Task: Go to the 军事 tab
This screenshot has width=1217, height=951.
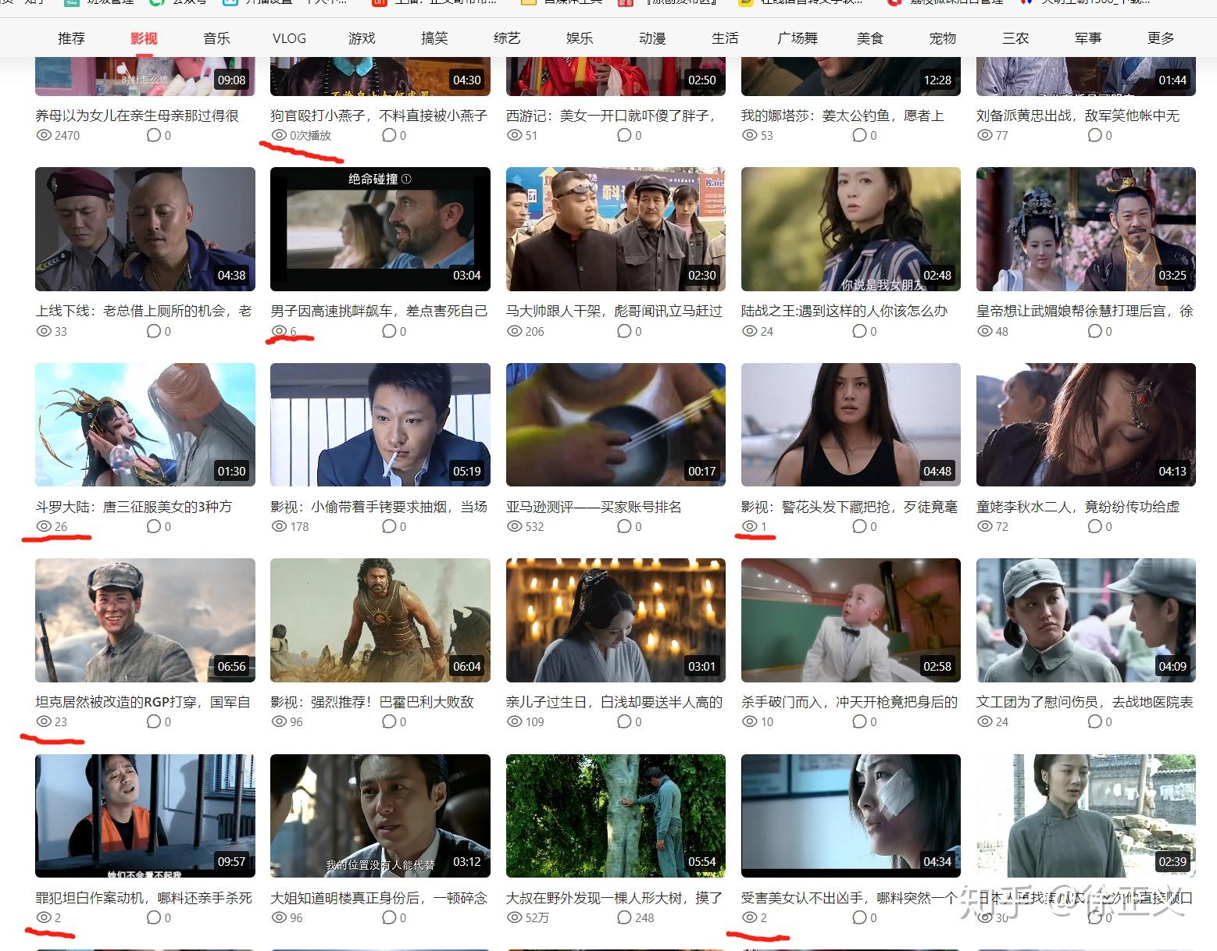Action: pyautogui.click(x=1088, y=38)
